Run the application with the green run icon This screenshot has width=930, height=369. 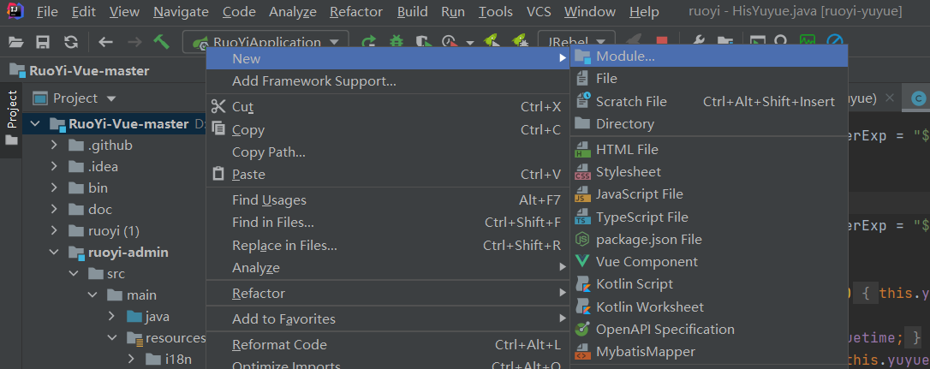pyautogui.click(x=369, y=42)
